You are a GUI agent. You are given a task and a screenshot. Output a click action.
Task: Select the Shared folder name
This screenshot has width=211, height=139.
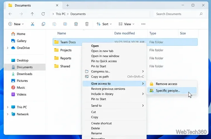pyautogui.click(x=65, y=66)
